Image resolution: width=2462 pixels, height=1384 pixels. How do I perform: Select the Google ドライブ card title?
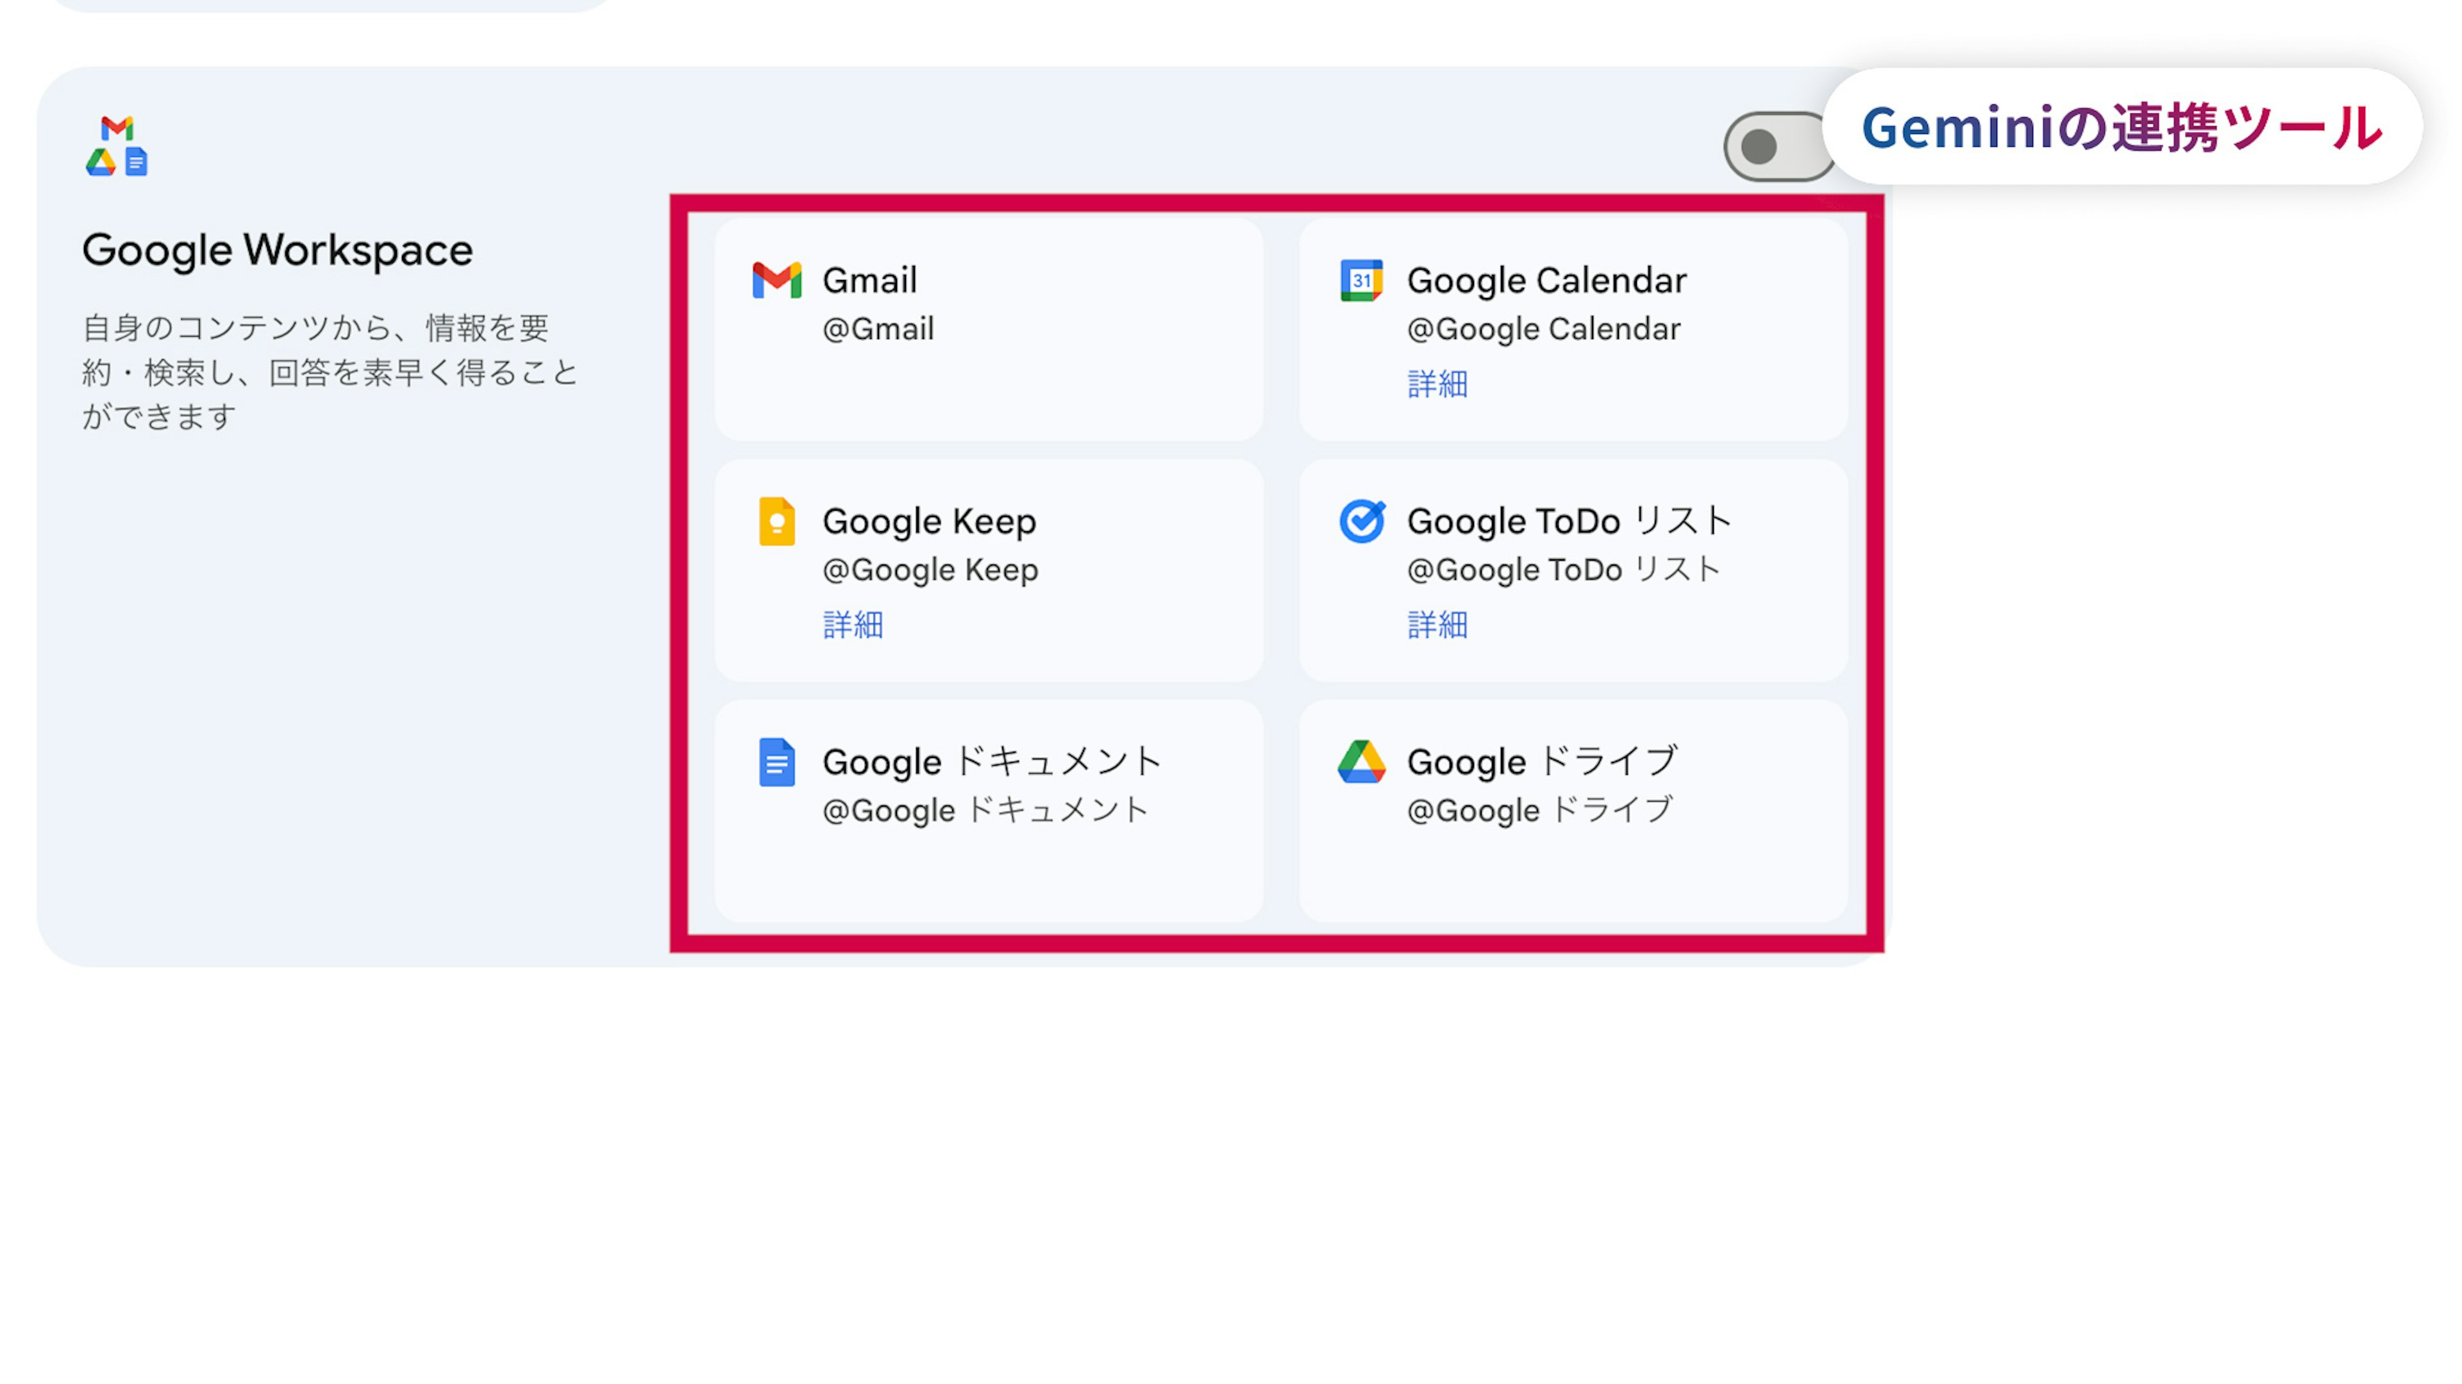[x=1541, y=762]
